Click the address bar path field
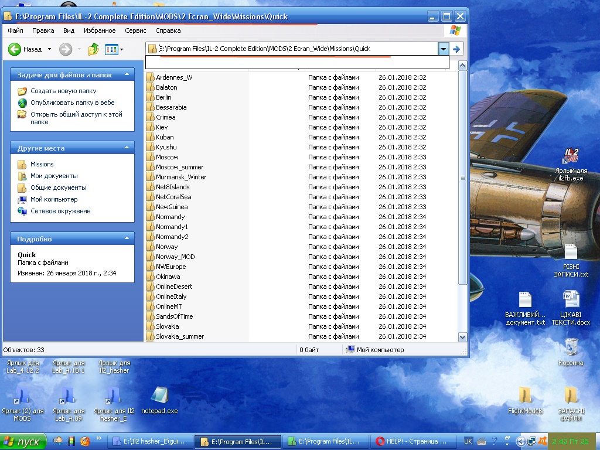Image resolution: width=600 pixels, height=450 pixels. click(x=292, y=49)
